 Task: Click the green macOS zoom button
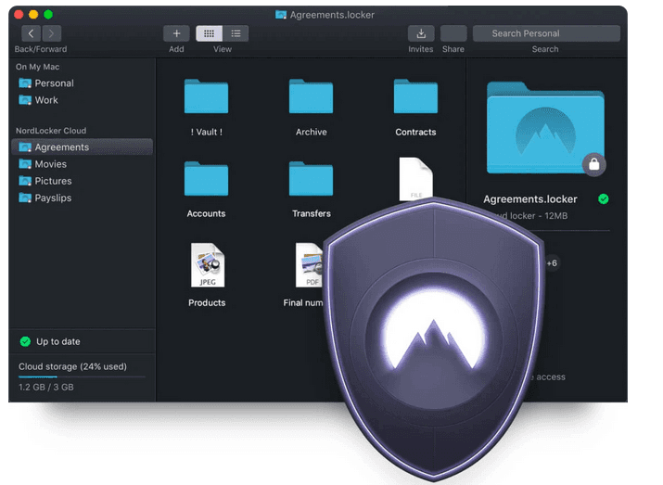[48, 15]
